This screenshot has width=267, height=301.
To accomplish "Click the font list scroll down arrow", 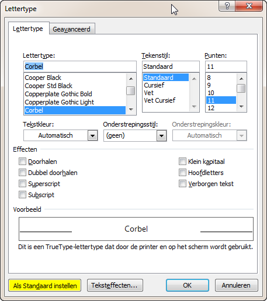I will [x=131, y=110].
